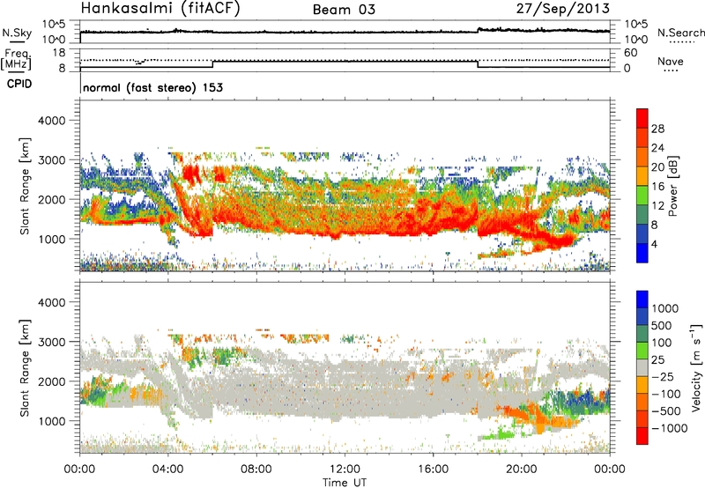Click the '04:00' time axis label
The width and height of the screenshot is (705, 488).
(x=167, y=470)
